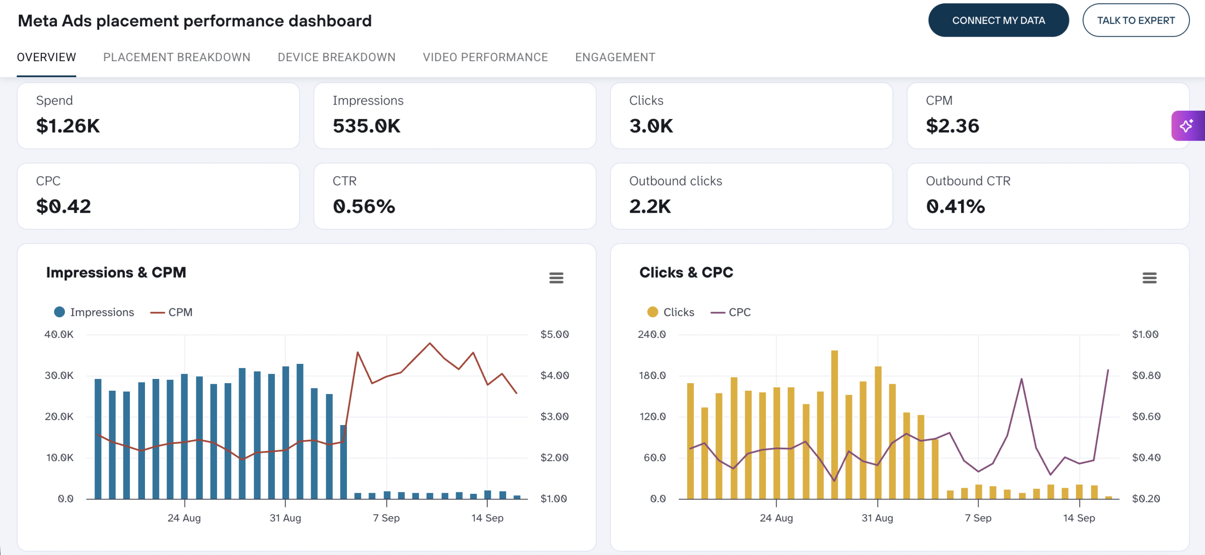
Task: Open Clicks & CPC chart hamburger menu
Action: click(1149, 278)
